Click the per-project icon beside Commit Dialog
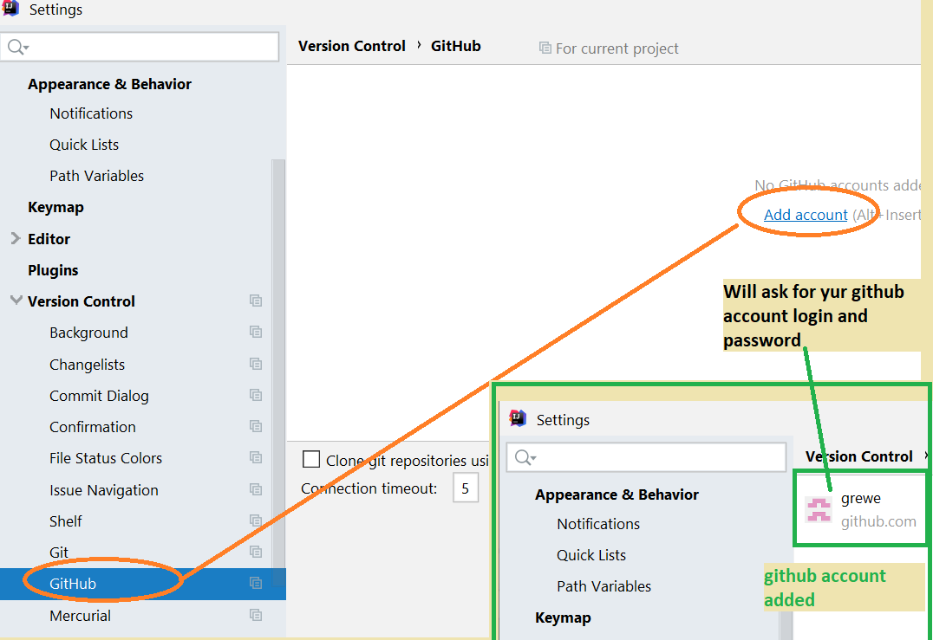Image resolution: width=933 pixels, height=640 pixels. 256,395
